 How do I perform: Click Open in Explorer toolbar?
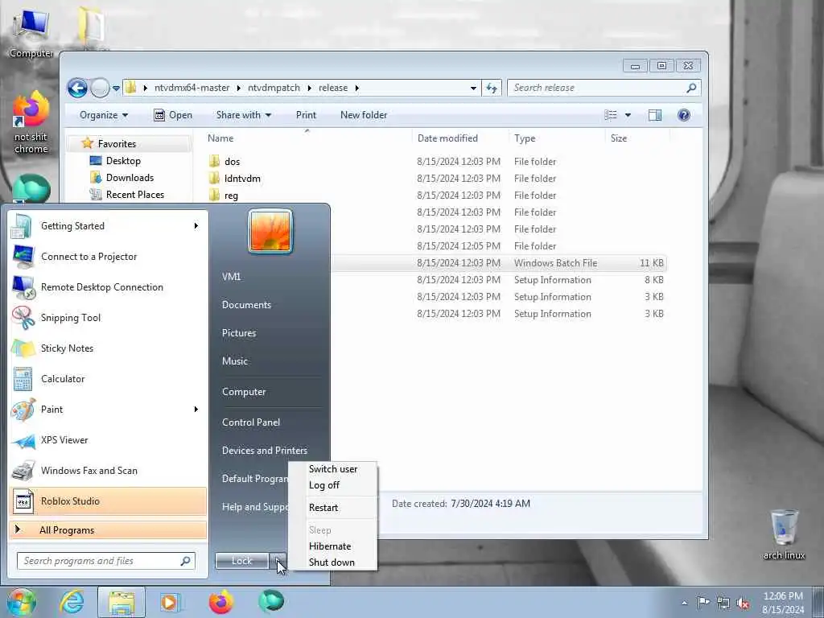pos(173,115)
